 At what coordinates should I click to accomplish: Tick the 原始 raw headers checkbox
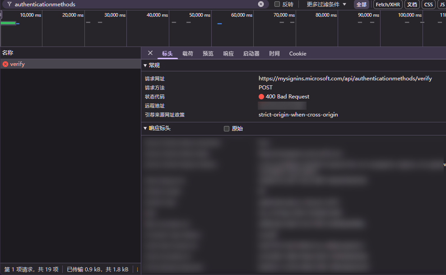[227, 129]
